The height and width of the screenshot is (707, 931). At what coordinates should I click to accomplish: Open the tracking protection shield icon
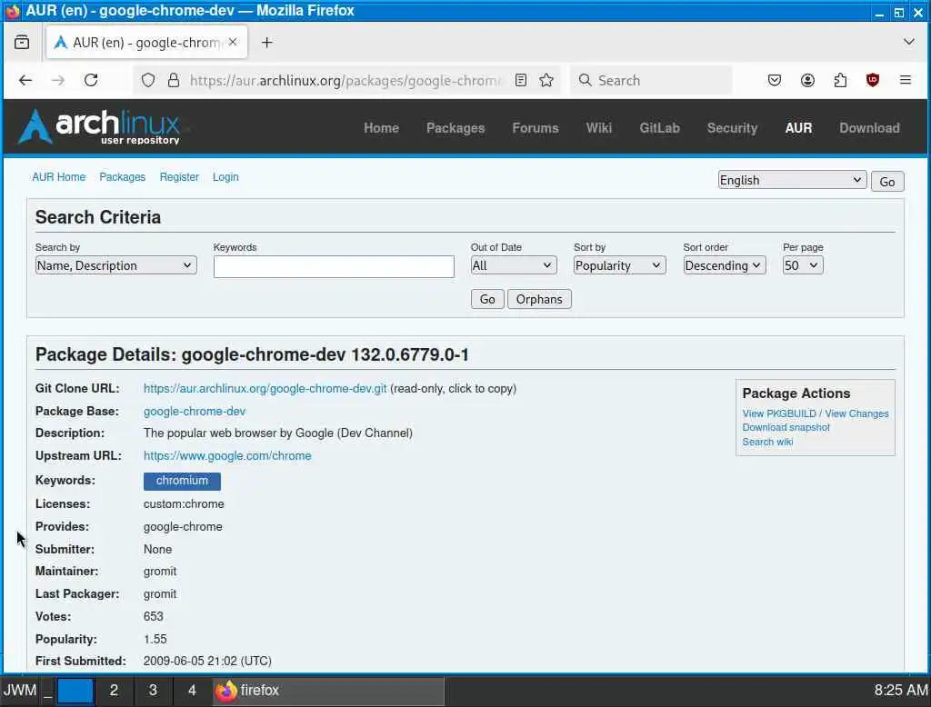[x=148, y=80]
